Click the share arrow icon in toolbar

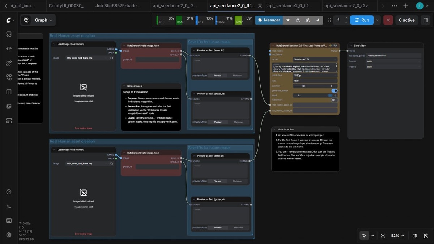click(x=318, y=20)
